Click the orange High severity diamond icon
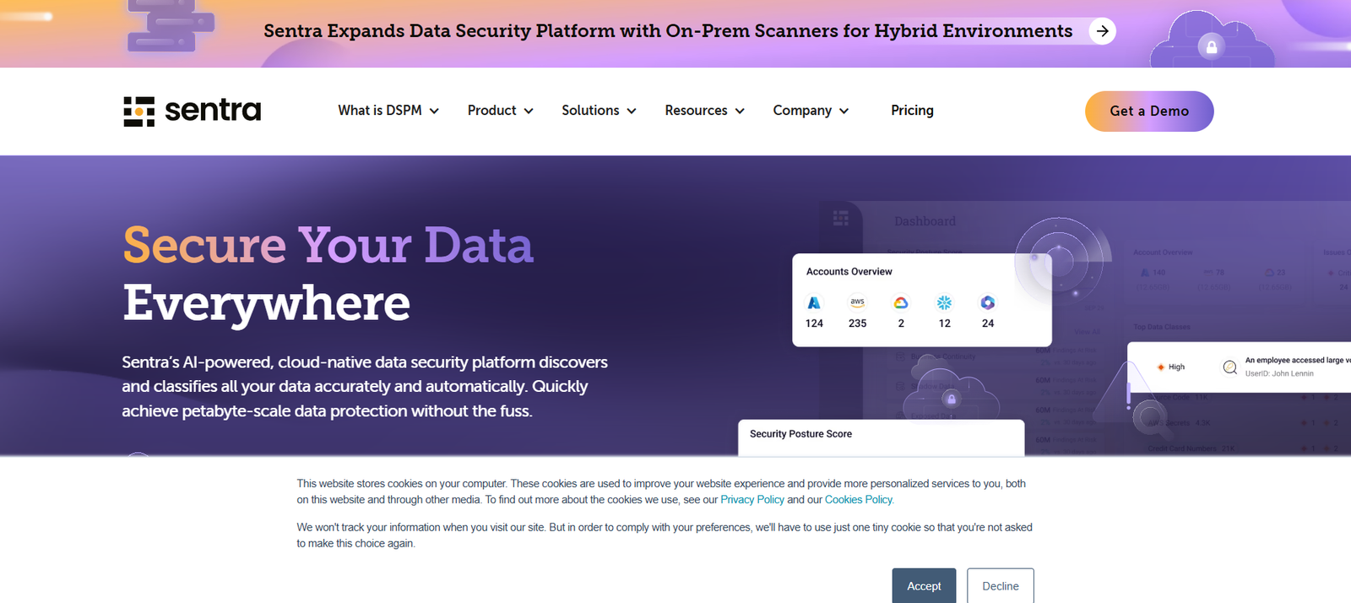Image resolution: width=1351 pixels, height=603 pixels. pos(1161,367)
